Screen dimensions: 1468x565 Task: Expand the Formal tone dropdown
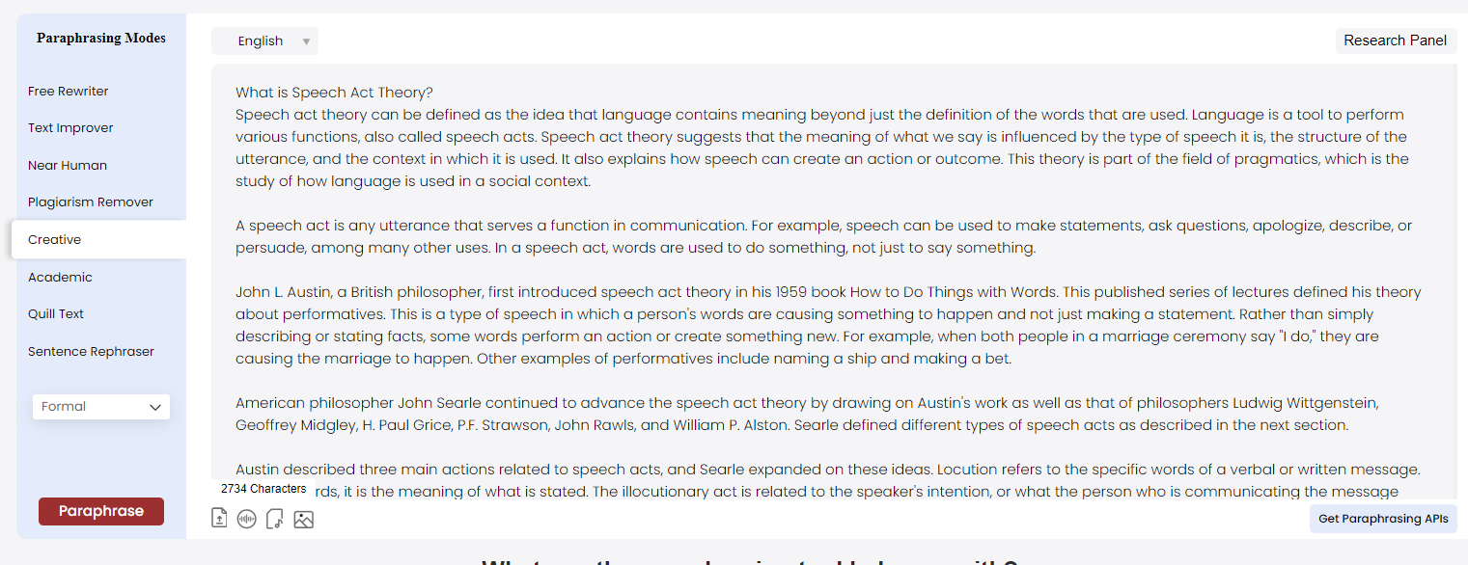[101, 407]
